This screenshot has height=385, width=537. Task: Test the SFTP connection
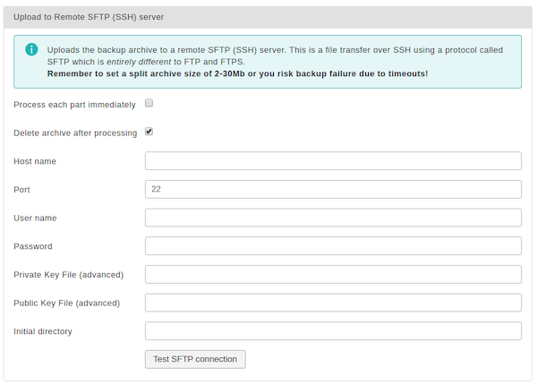tap(195, 359)
